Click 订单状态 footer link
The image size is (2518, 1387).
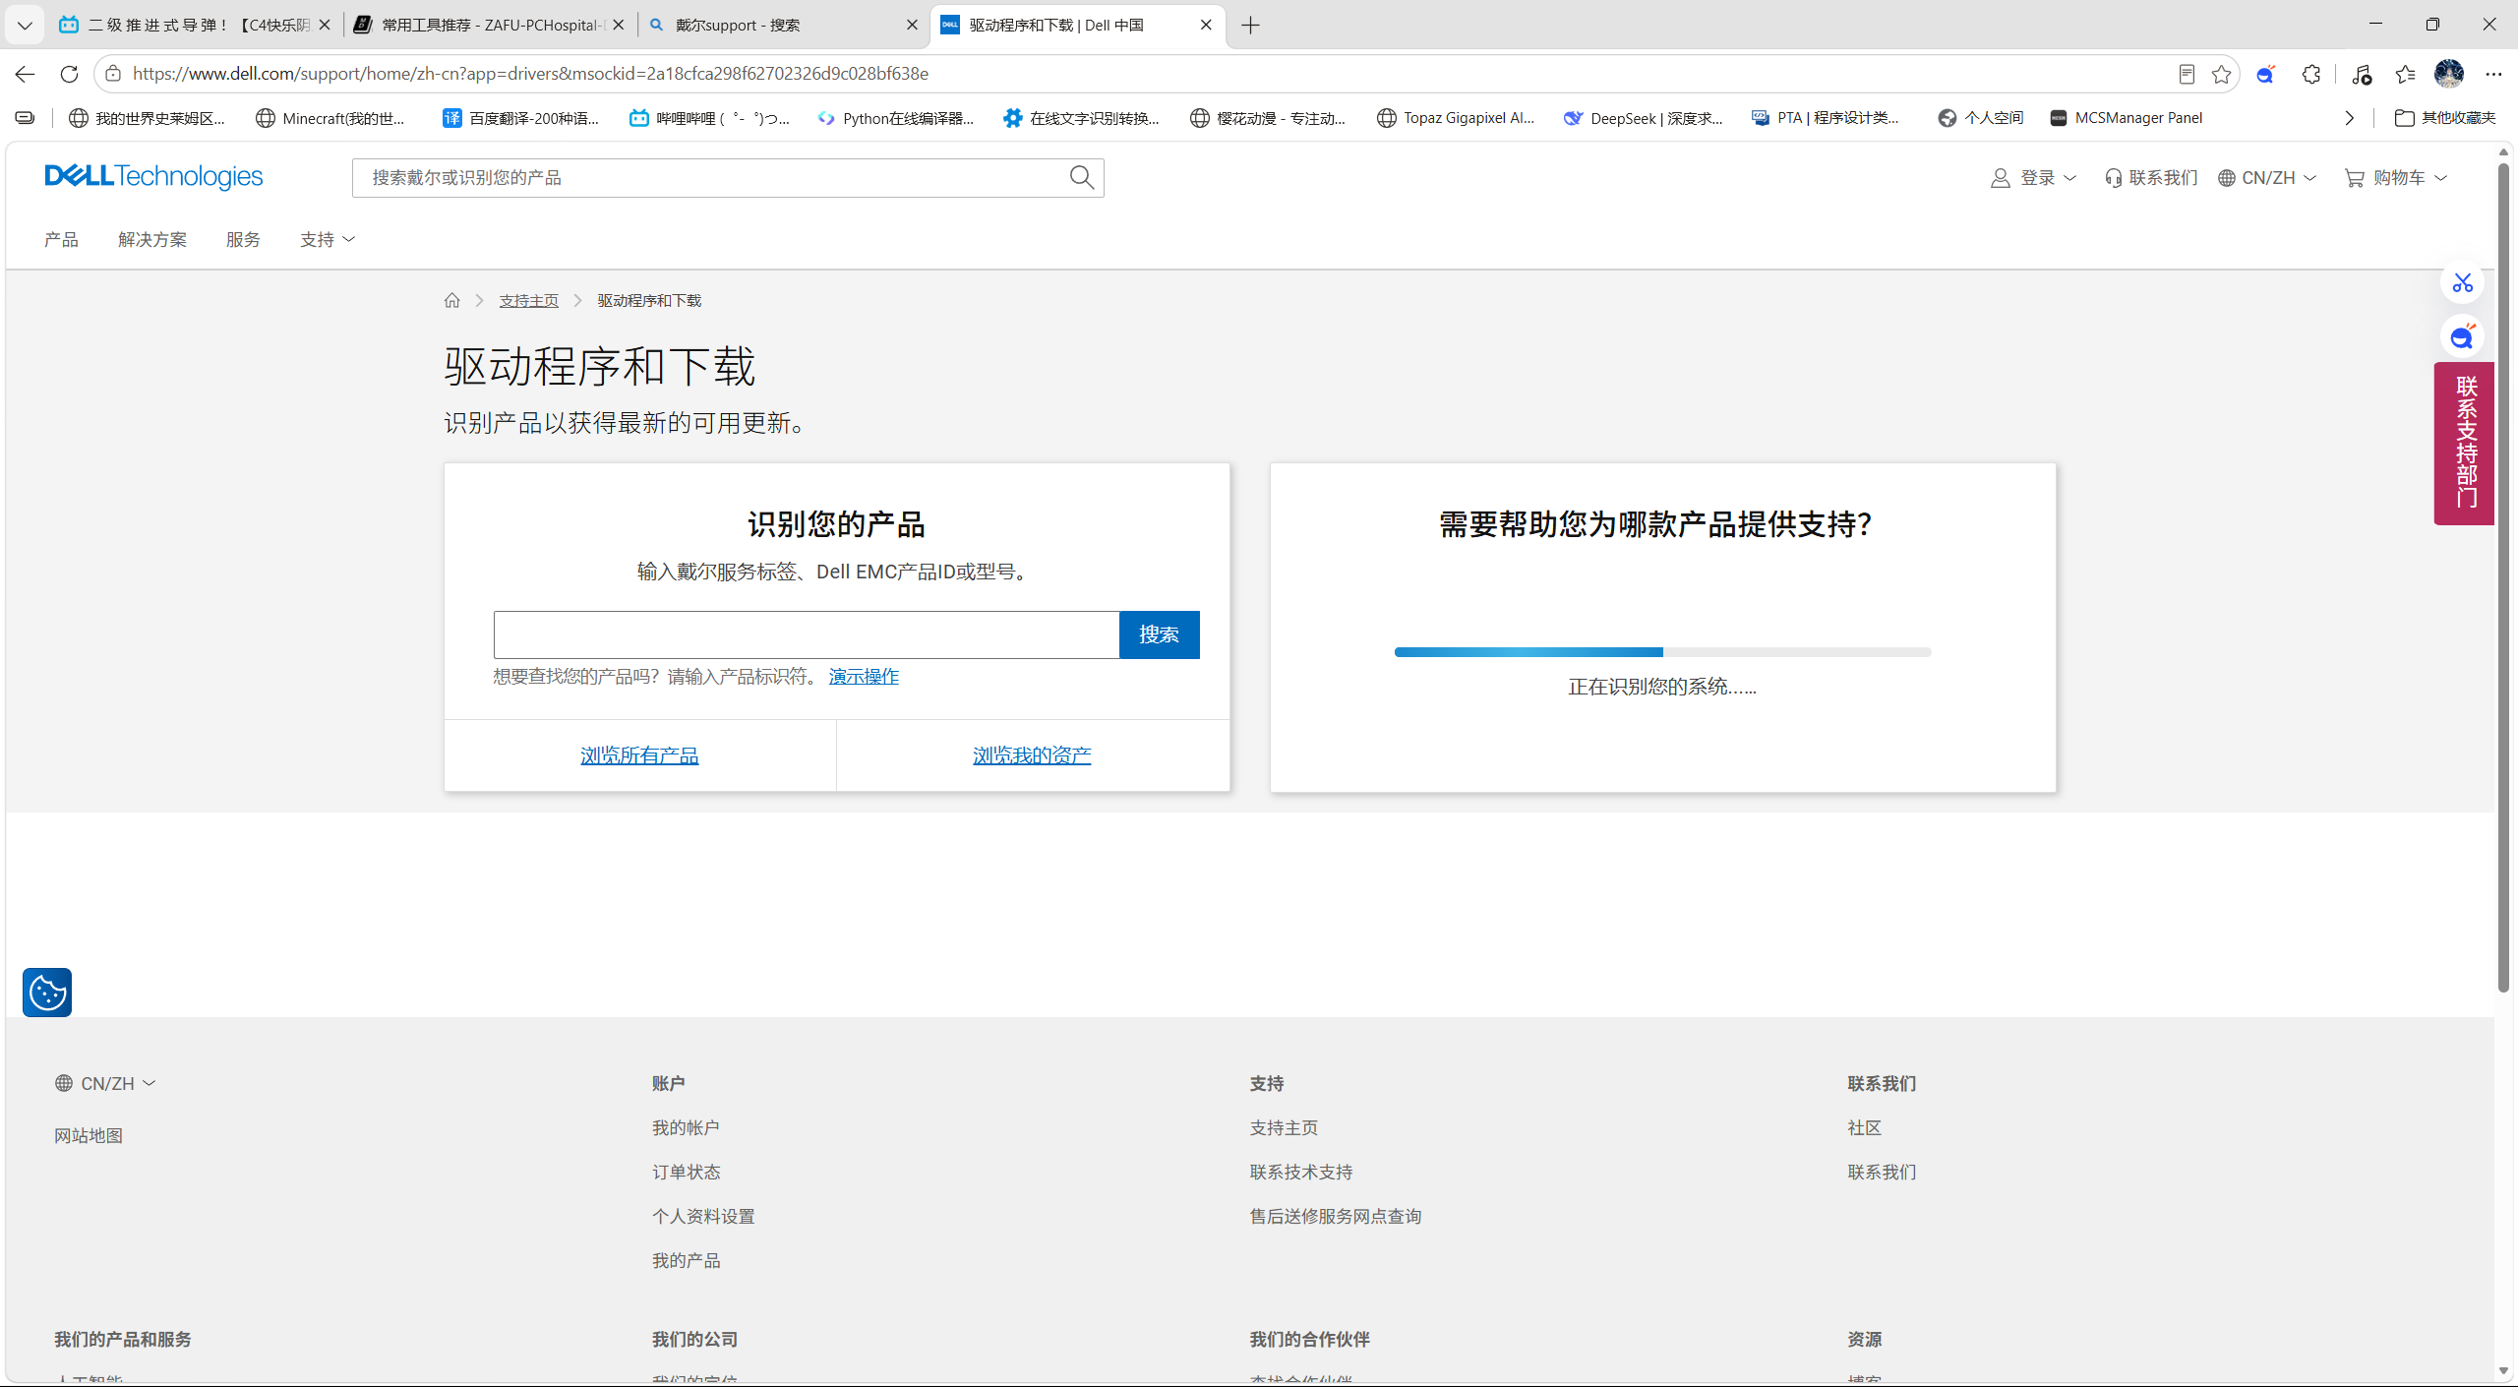686,1172
